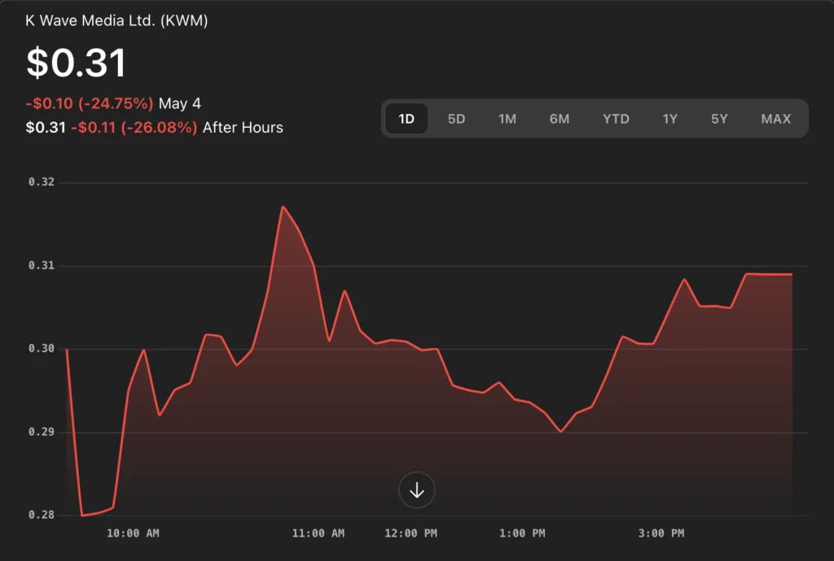Select the 1D time range tab
This screenshot has height=561, width=834.
406,119
